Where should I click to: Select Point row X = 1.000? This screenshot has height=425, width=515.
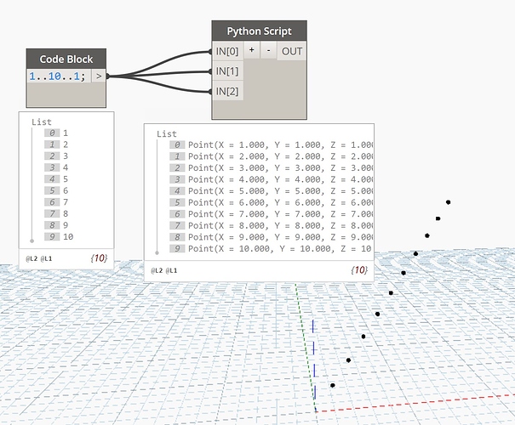pos(272,144)
